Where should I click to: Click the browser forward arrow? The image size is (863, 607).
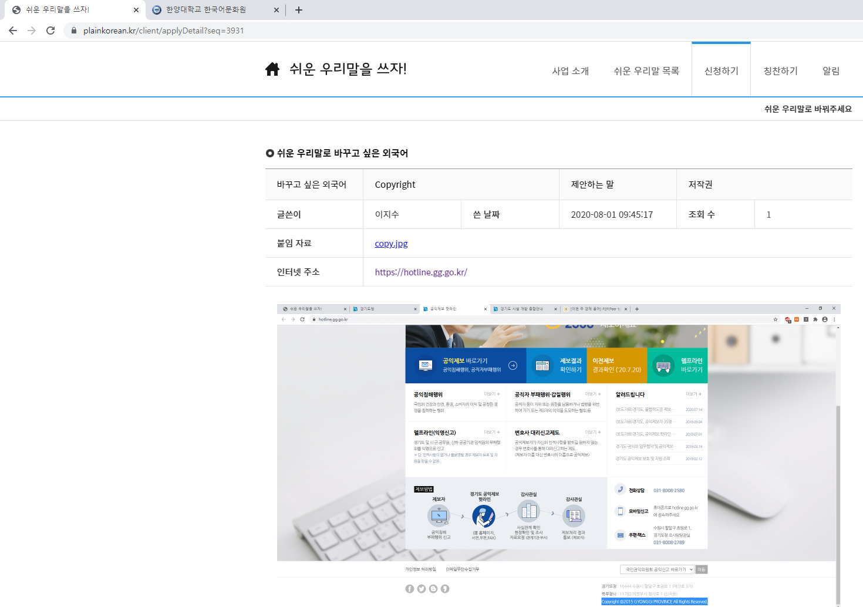[x=32, y=31]
